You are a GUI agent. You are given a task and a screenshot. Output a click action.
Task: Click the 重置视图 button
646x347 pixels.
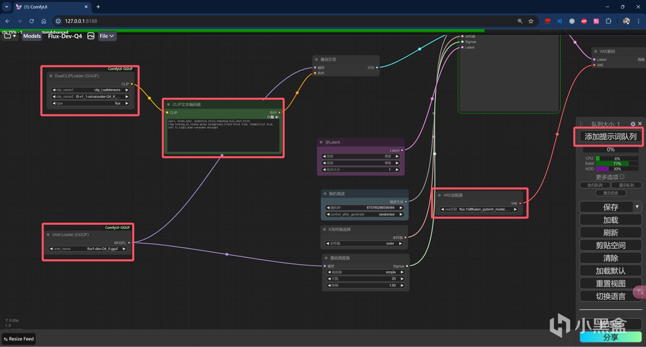tap(610, 283)
